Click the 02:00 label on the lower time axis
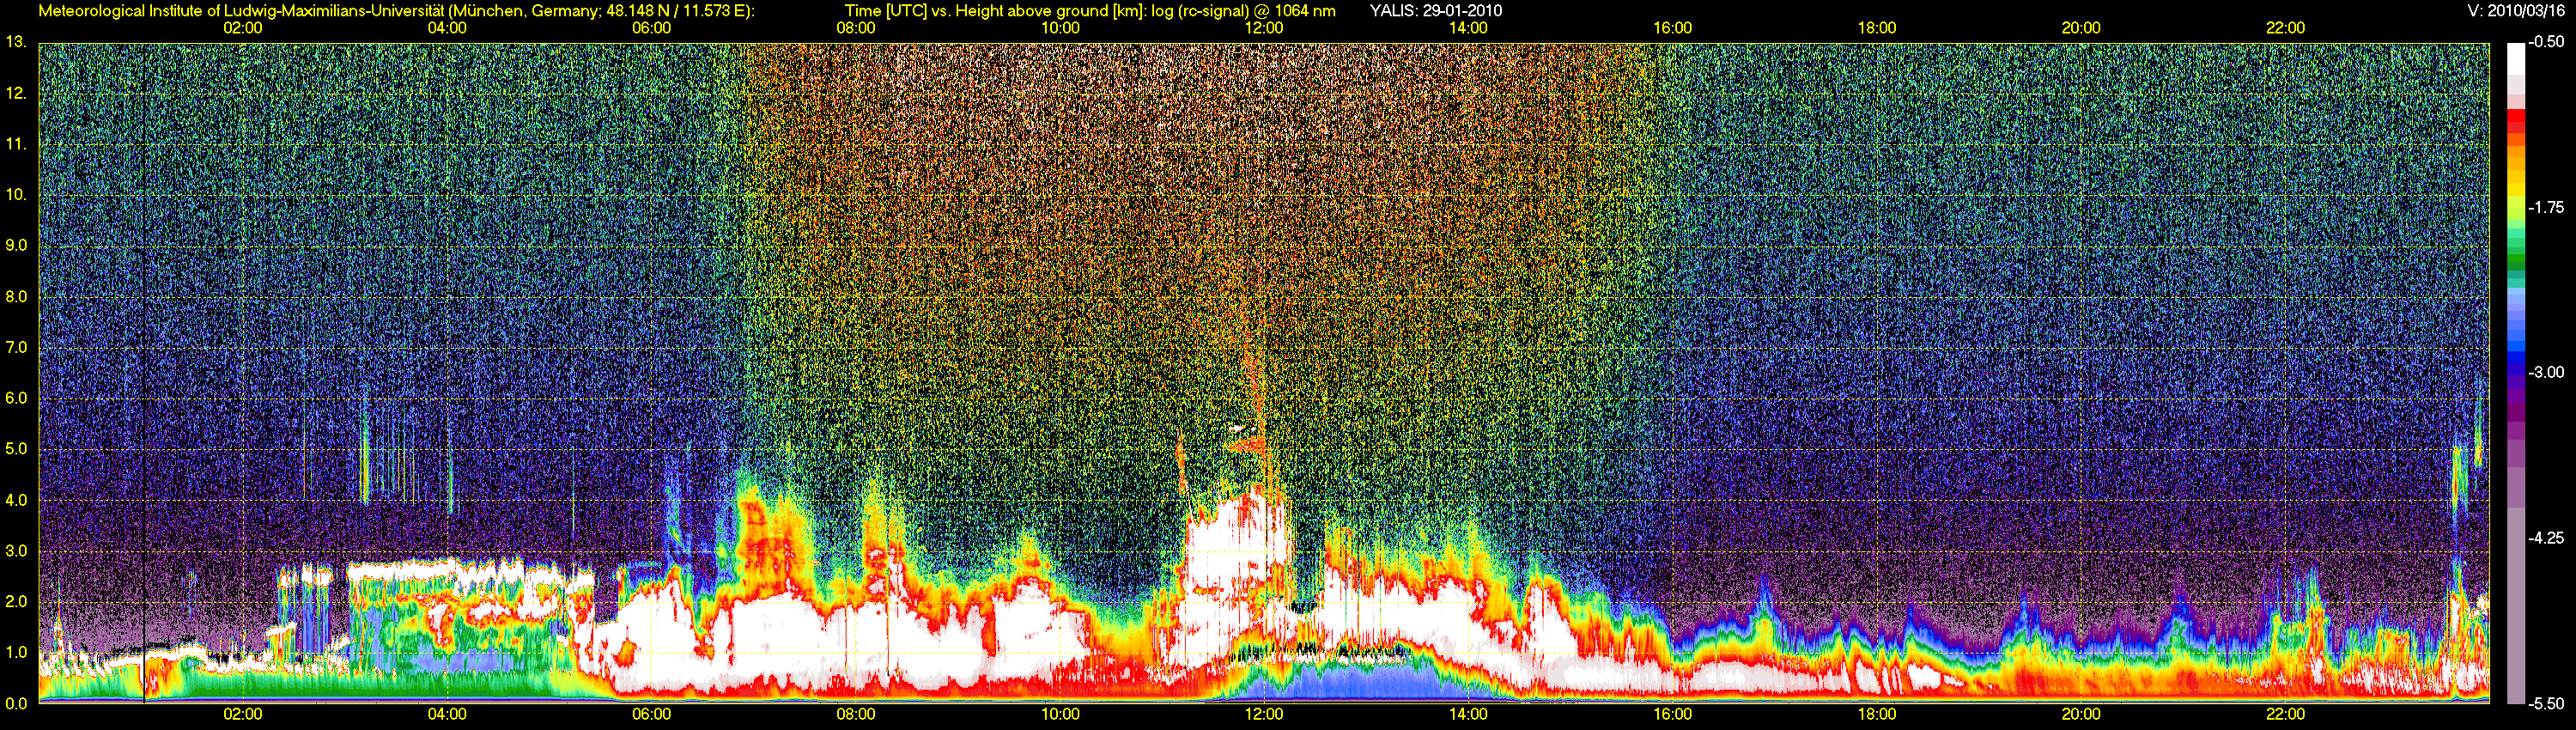 tap(243, 714)
